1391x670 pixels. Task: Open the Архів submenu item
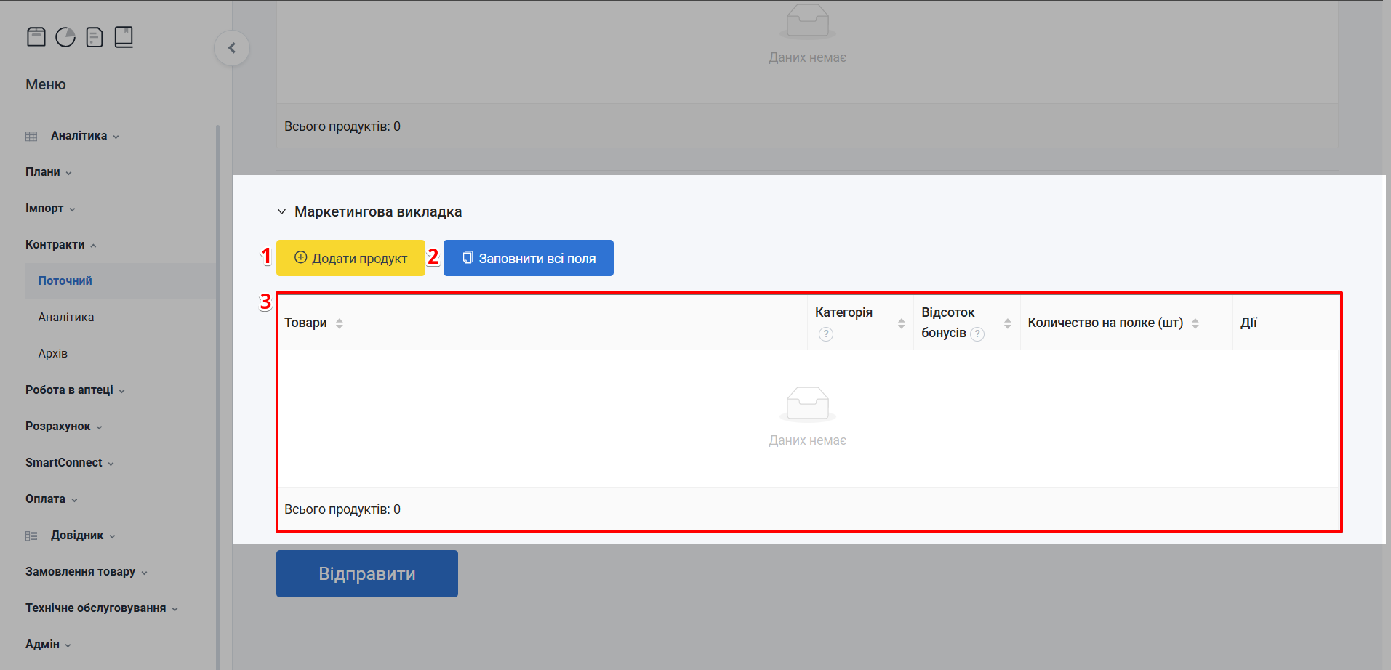[x=52, y=354]
